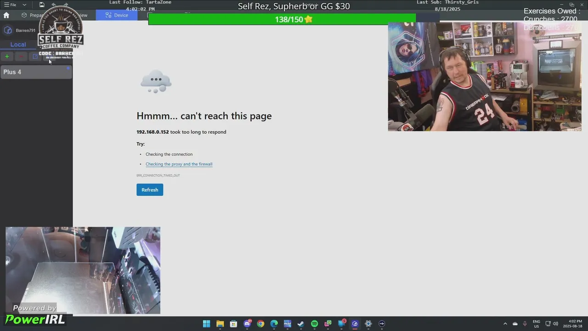
Task: Switch to the Prepare tab
Action: coord(32,15)
